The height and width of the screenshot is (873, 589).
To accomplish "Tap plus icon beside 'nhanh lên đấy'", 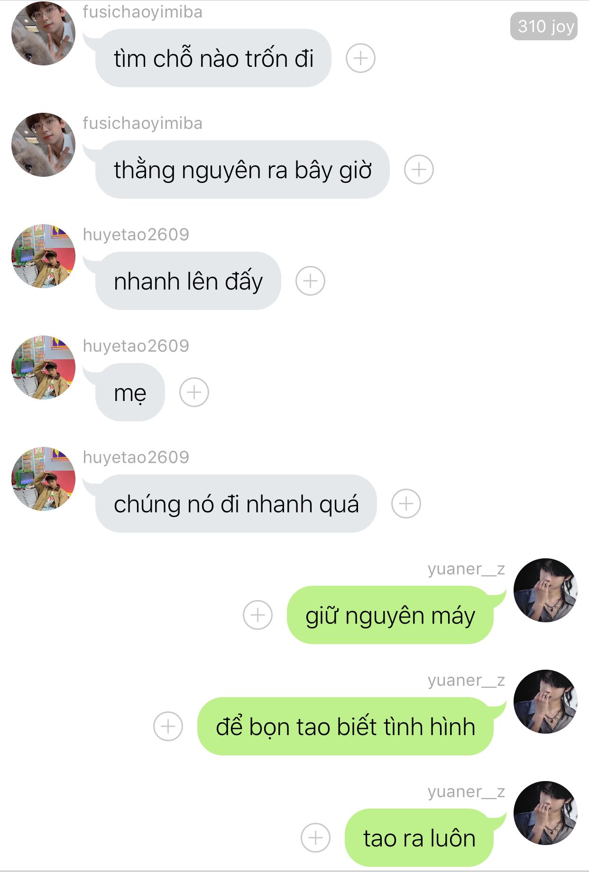I will click(x=310, y=281).
